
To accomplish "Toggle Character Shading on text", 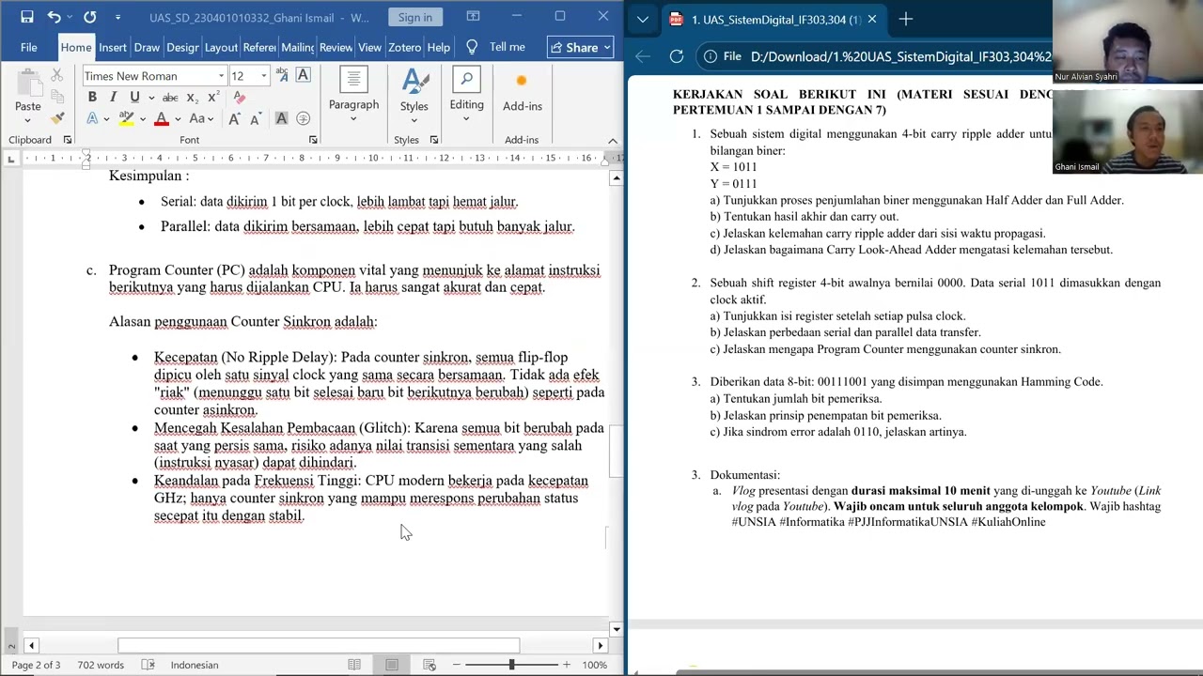I will pos(281,118).
